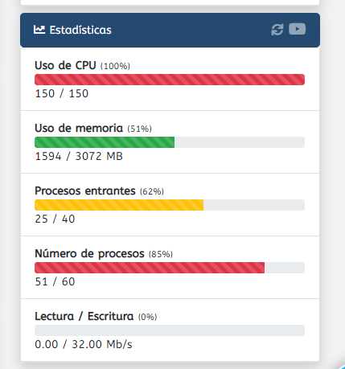Open the video tutorial play icon
Viewport: 345px width, 369px height.
297,29
